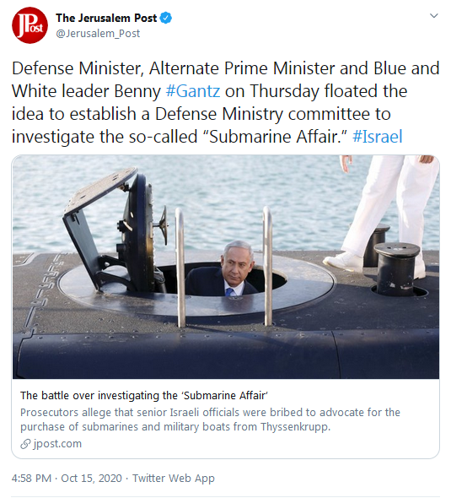Open the #Gantz hashtag
The height and width of the screenshot is (498, 451).
193,91
